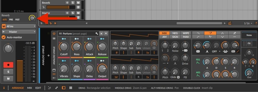Click the modulation arrow above Vibrato knob
The width and height of the screenshot is (258, 92).
coord(64,61)
